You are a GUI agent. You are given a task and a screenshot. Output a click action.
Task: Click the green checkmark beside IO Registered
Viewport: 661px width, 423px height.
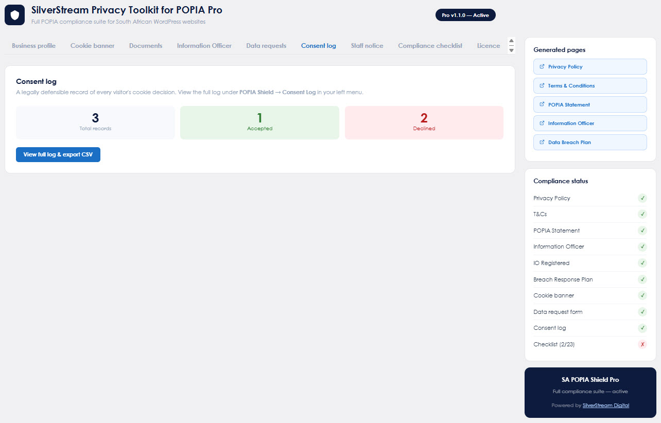click(x=642, y=263)
